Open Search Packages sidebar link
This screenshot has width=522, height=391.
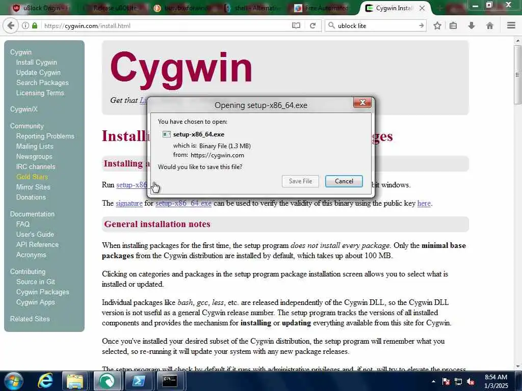pos(42,83)
